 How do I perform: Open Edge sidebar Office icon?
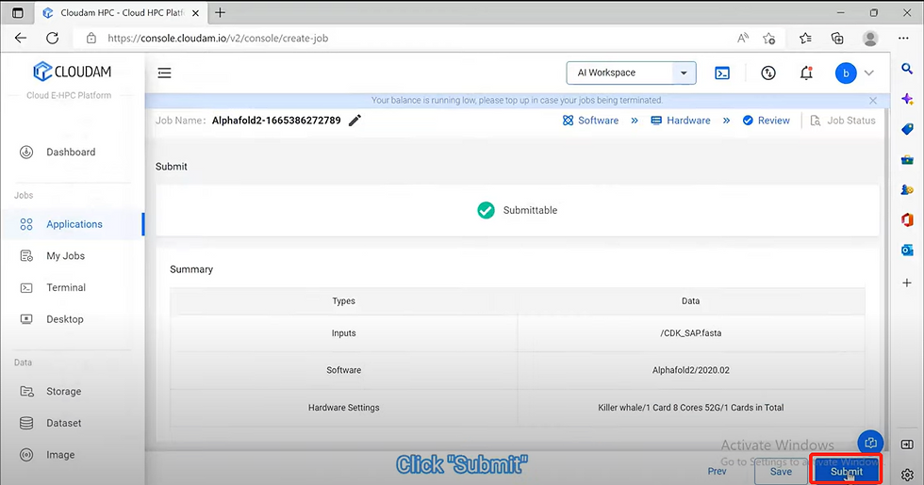click(x=907, y=219)
